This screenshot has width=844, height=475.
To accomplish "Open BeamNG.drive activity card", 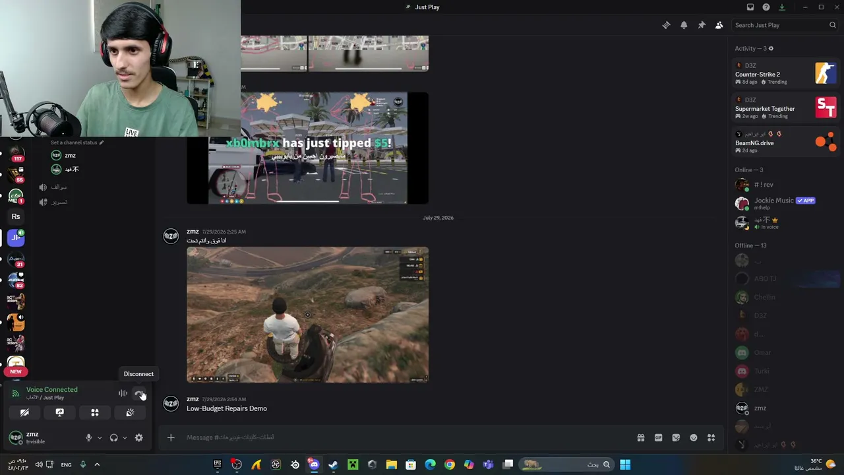I will (785, 142).
